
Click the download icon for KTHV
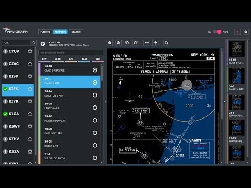pos(5,139)
